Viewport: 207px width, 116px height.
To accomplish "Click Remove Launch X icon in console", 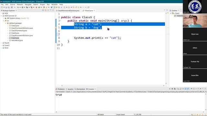I will click(172, 89).
